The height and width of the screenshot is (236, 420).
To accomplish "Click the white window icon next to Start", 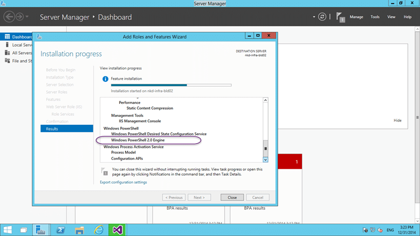I will (x=24, y=230).
